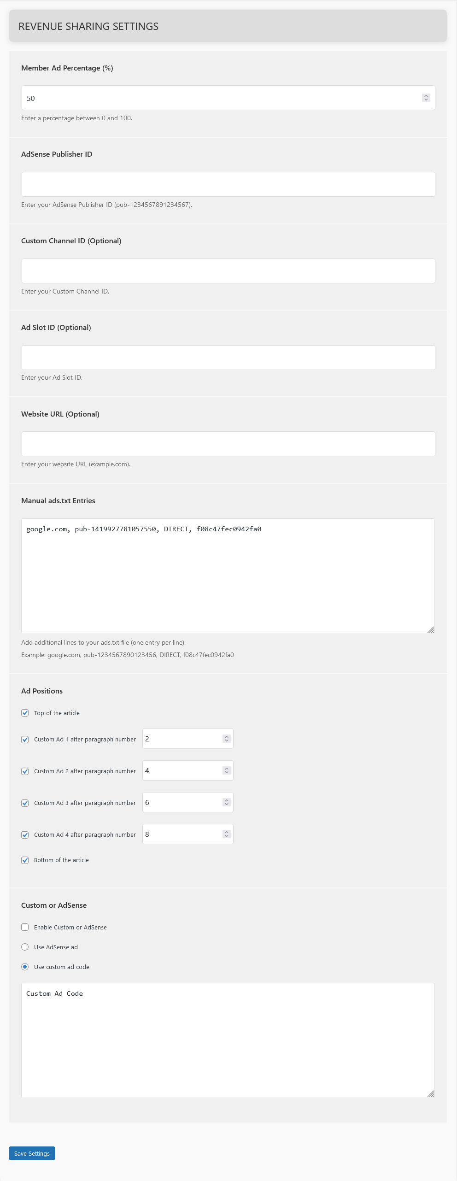Toggle Custom Ad 1 after paragraph checkbox

(25, 740)
